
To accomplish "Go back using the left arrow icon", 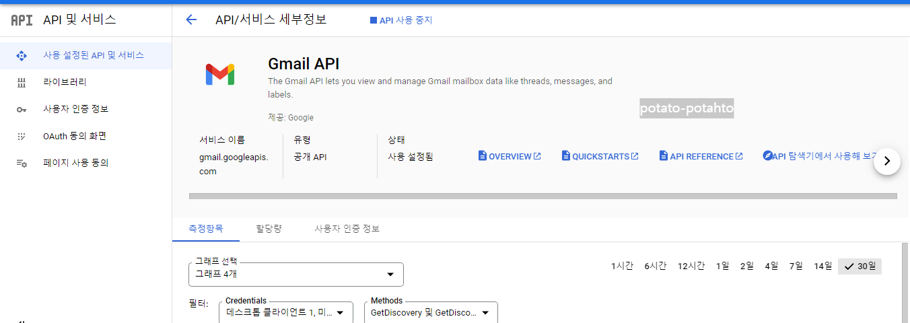I will point(191,20).
